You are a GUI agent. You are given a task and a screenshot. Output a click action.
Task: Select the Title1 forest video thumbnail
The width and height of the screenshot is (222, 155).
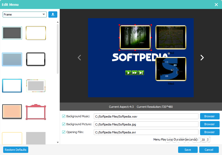pyautogui.click(x=135, y=37)
